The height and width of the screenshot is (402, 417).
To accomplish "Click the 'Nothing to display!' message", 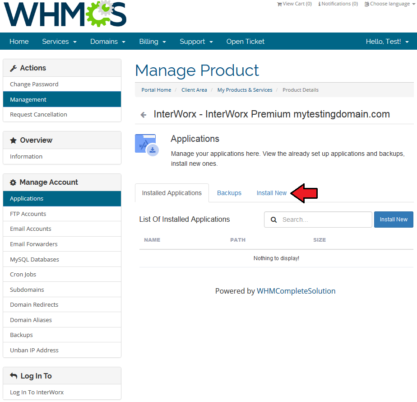I will [x=276, y=258].
